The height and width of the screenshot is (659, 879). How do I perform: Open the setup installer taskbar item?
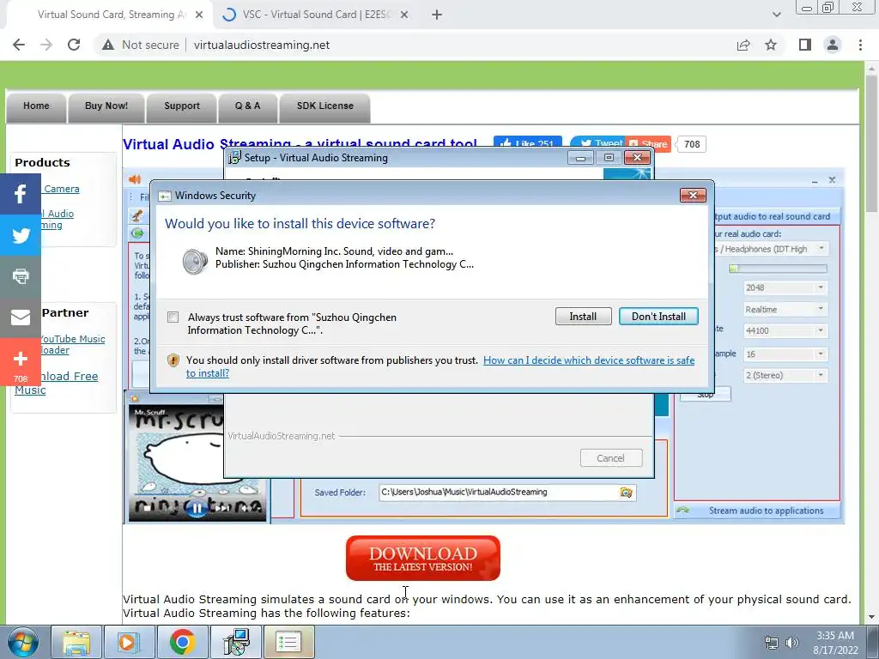point(235,642)
